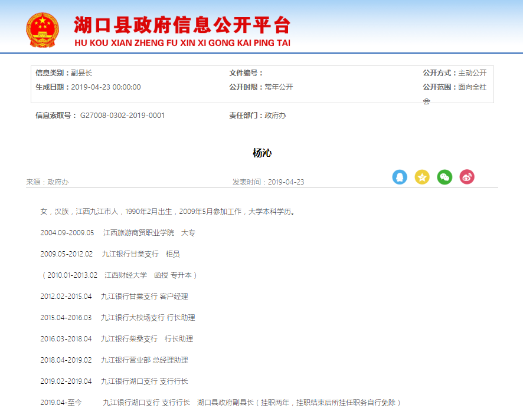Share via the green WeChat icon

click(444, 177)
